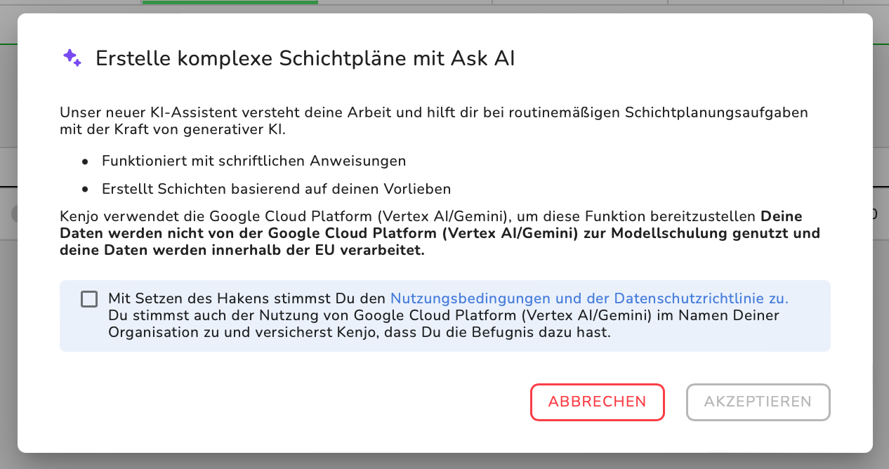Click the bullet 'Funktioniert mit schriftlichen Anweisungen'
Image resolution: width=889 pixels, height=469 pixels.
pos(254,161)
